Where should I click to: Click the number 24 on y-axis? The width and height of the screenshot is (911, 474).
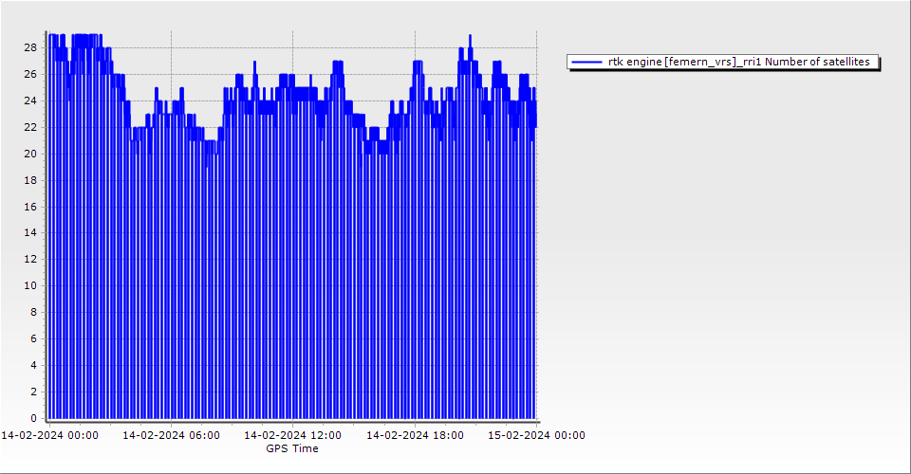tap(30, 100)
